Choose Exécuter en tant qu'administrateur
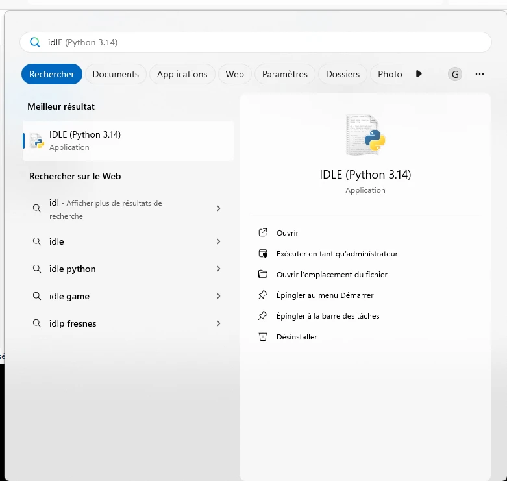Screen dimensions: 507x481 click(x=336, y=254)
